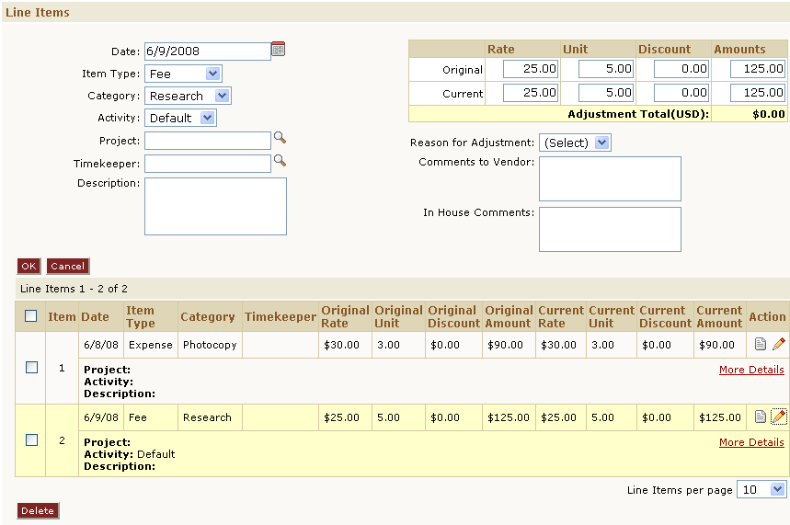790x525 pixels.
Task: Open the Project search magnifier icon
Action: pyautogui.click(x=280, y=138)
